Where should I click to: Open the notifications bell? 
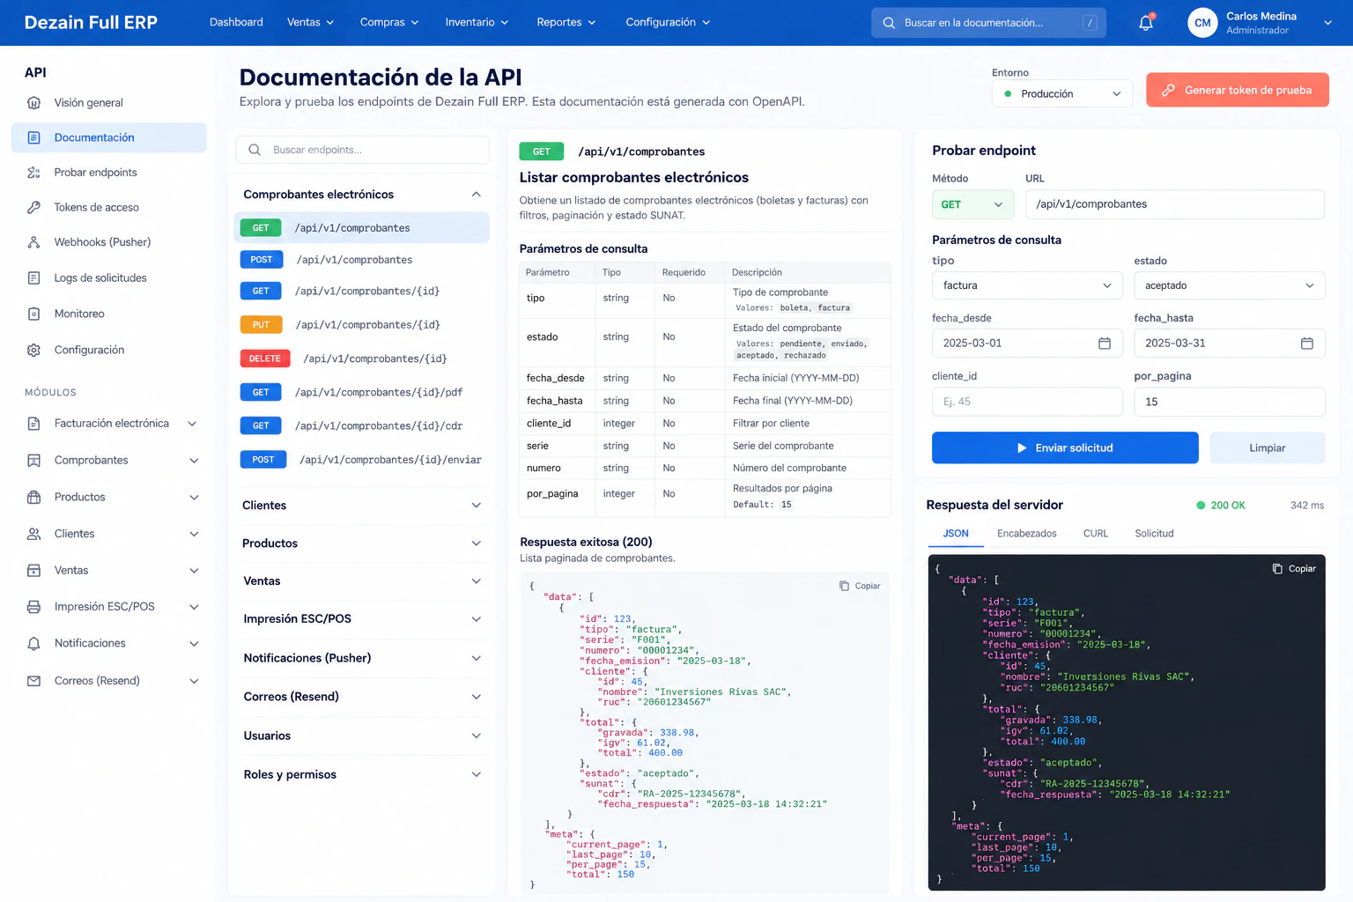coord(1145,23)
